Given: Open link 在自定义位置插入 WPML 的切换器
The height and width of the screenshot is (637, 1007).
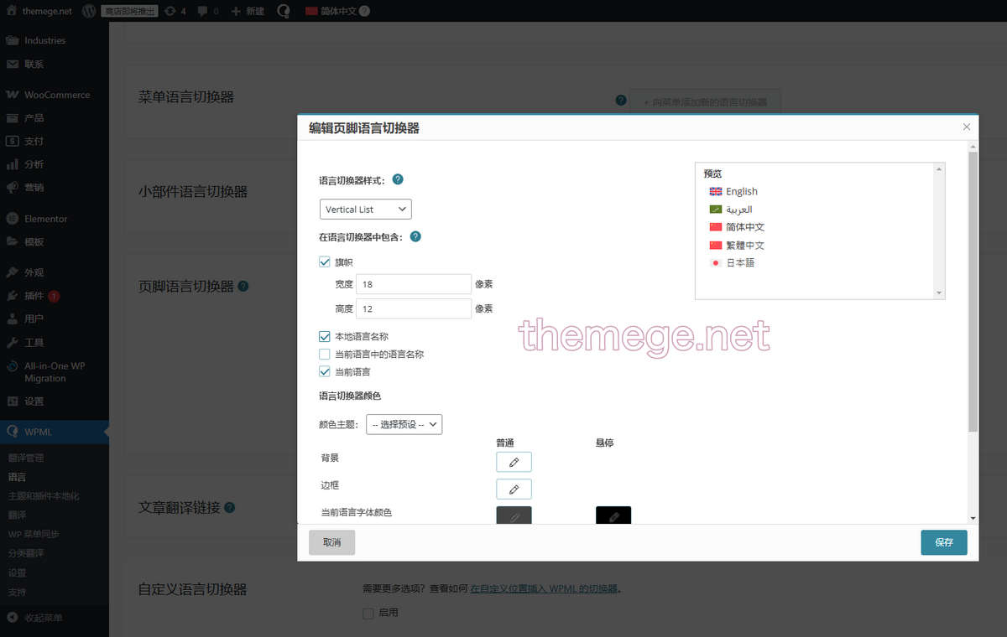Looking at the screenshot, I should coord(544,589).
